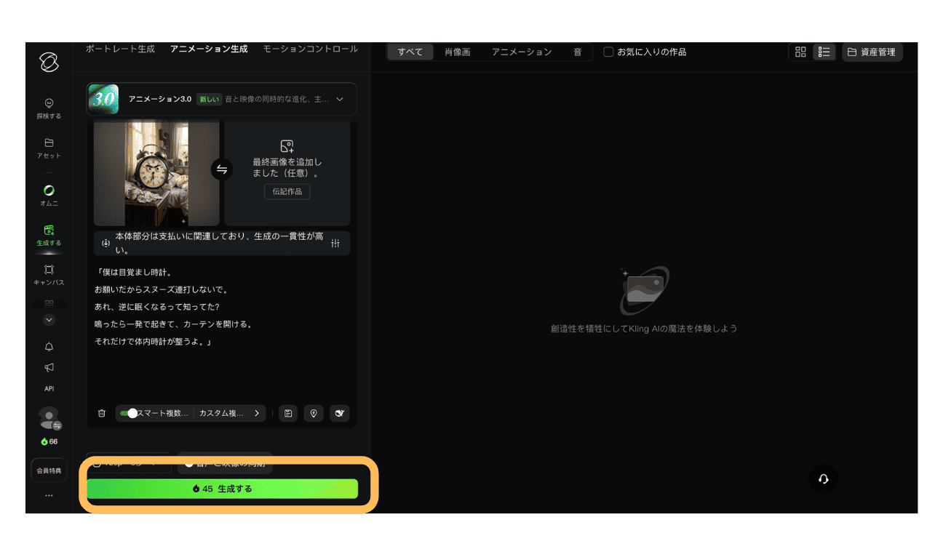Switch to list view layout
This screenshot has width=943, height=541.
tap(824, 52)
